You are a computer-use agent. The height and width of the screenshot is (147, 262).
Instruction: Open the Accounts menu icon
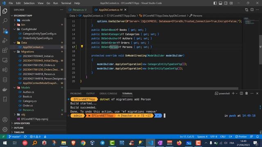pos(5,120)
